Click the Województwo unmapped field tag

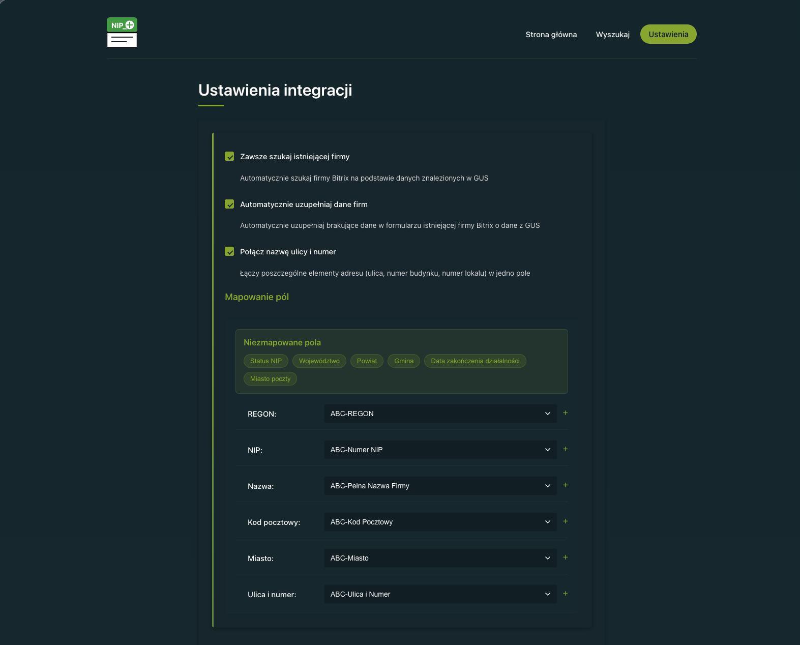coord(319,361)
